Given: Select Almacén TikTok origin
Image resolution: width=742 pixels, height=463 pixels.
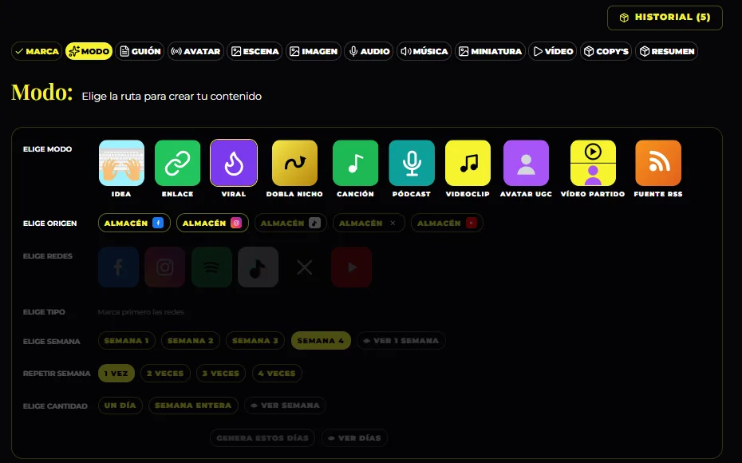Looking at the screenshot, I should [290, 223].
